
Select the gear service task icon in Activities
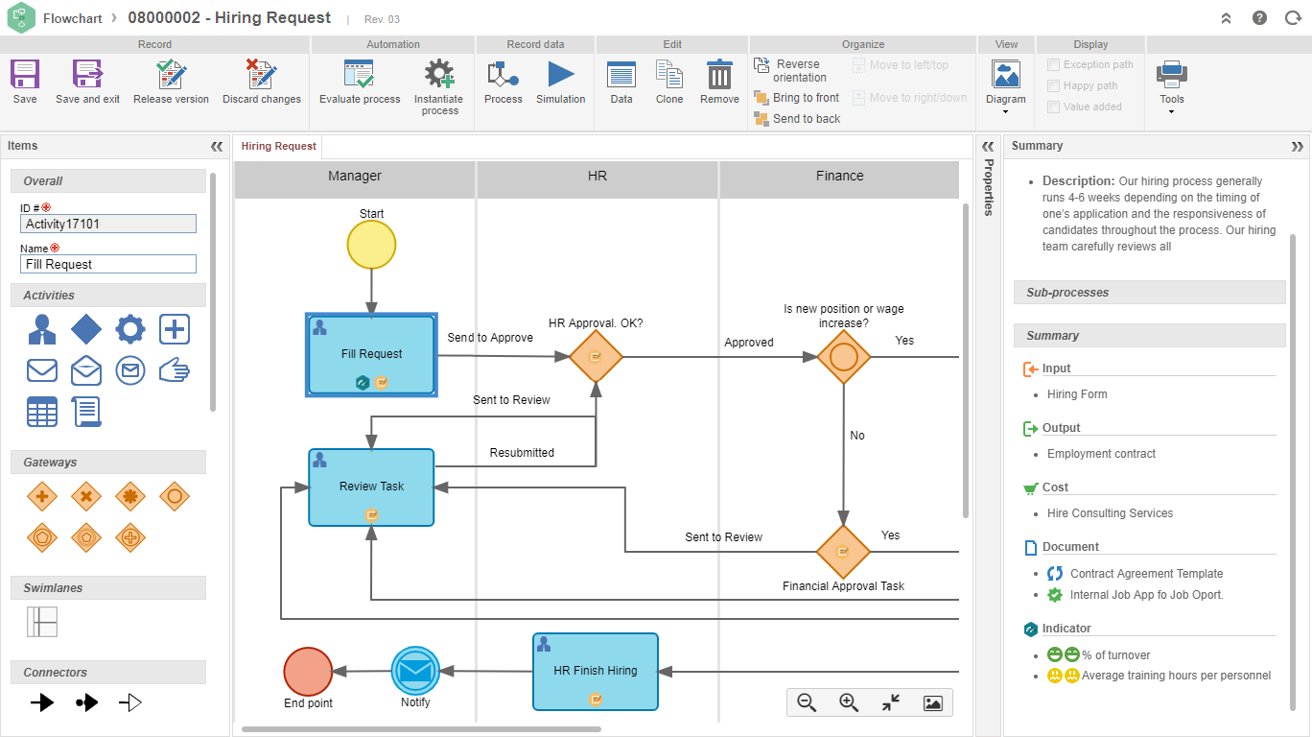(x=130, y=328)
